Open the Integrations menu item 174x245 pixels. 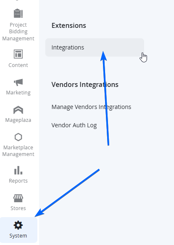tap(95, 47)
